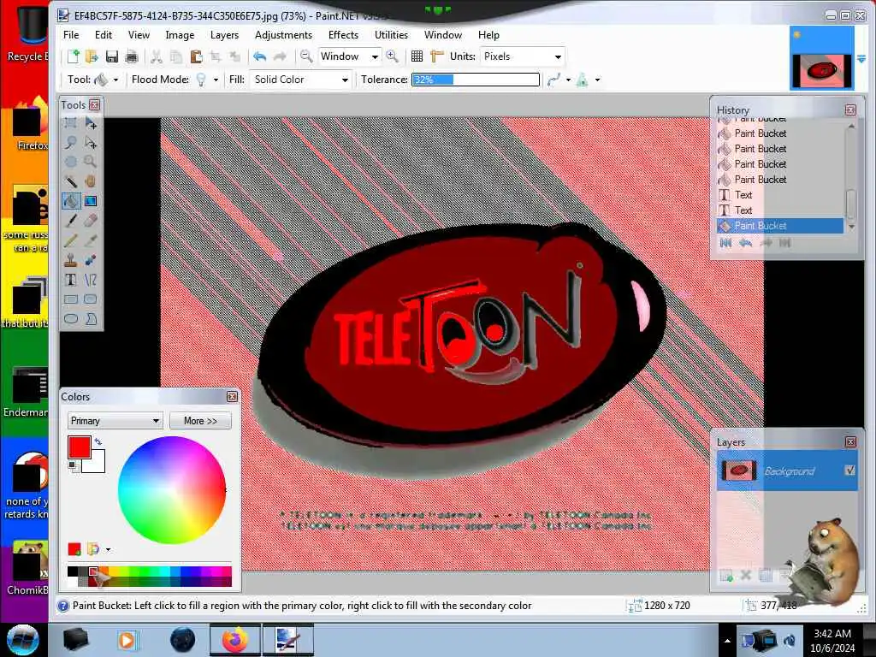The width and height of the screenshot is (876, 657).
Task: Select the Pan hand tool
Action: click(91, 181)
